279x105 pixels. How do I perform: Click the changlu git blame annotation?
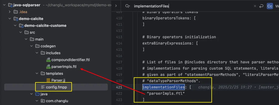pyautogui.click(x=207, y=87)
